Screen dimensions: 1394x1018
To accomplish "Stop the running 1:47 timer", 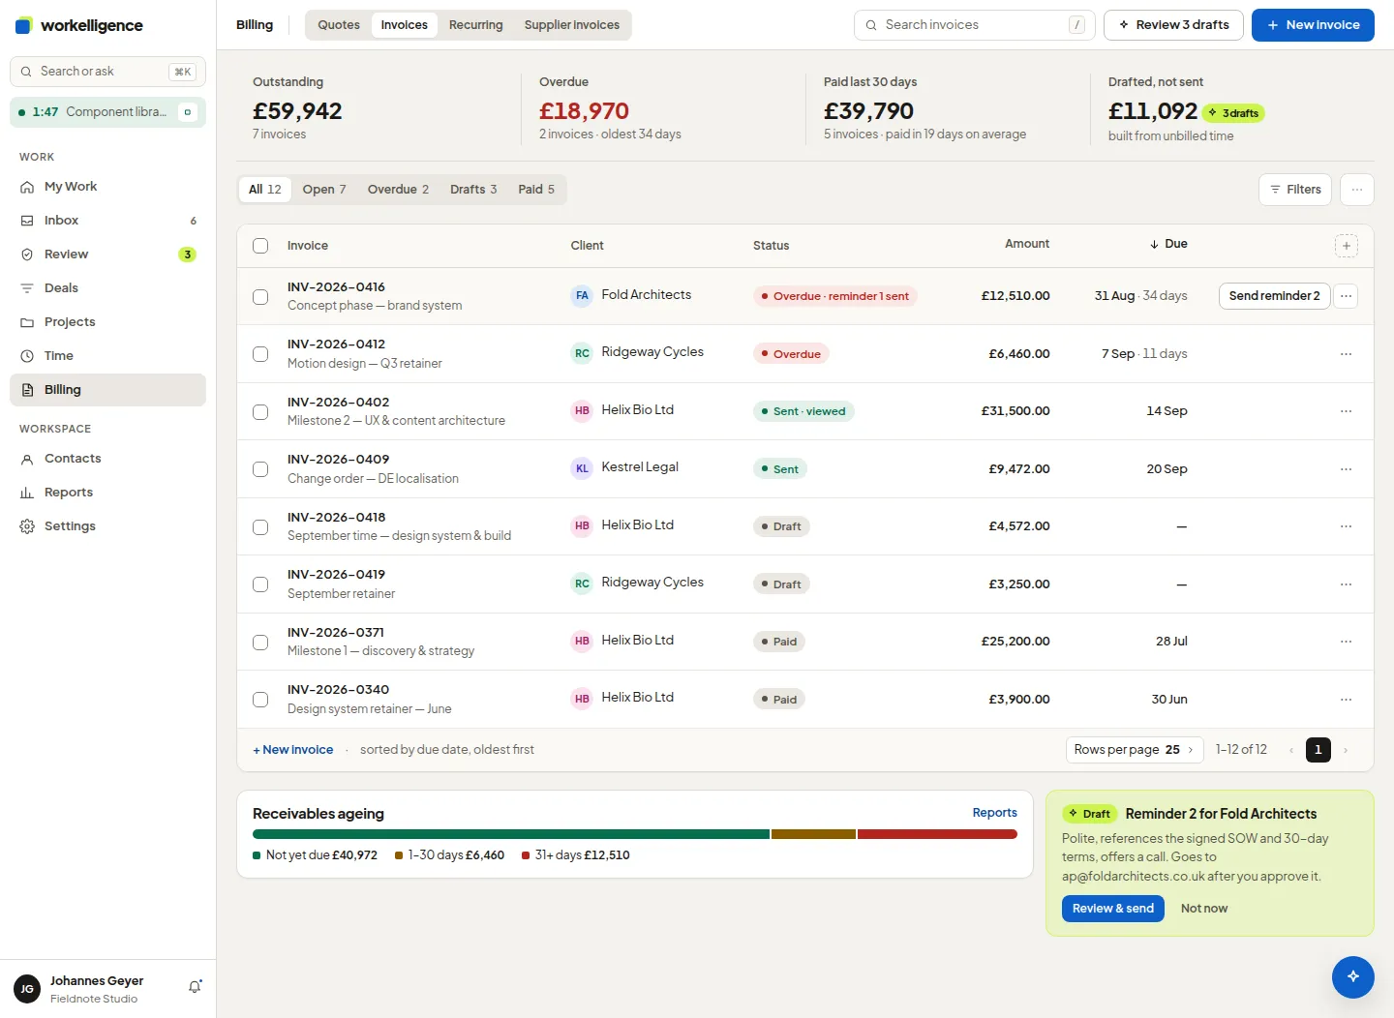I will [188, 112].
